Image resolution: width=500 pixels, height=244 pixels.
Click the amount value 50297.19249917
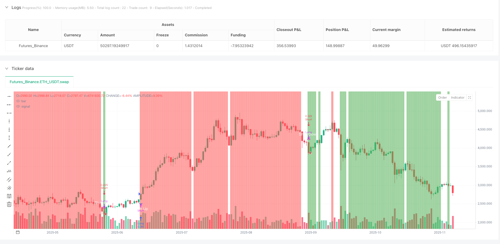(115, 46)
